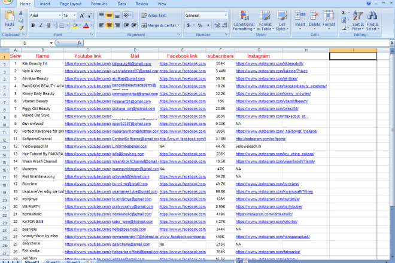Click Increase Indent
Viewport: 395px width, 263px height.
pos(134,26)
